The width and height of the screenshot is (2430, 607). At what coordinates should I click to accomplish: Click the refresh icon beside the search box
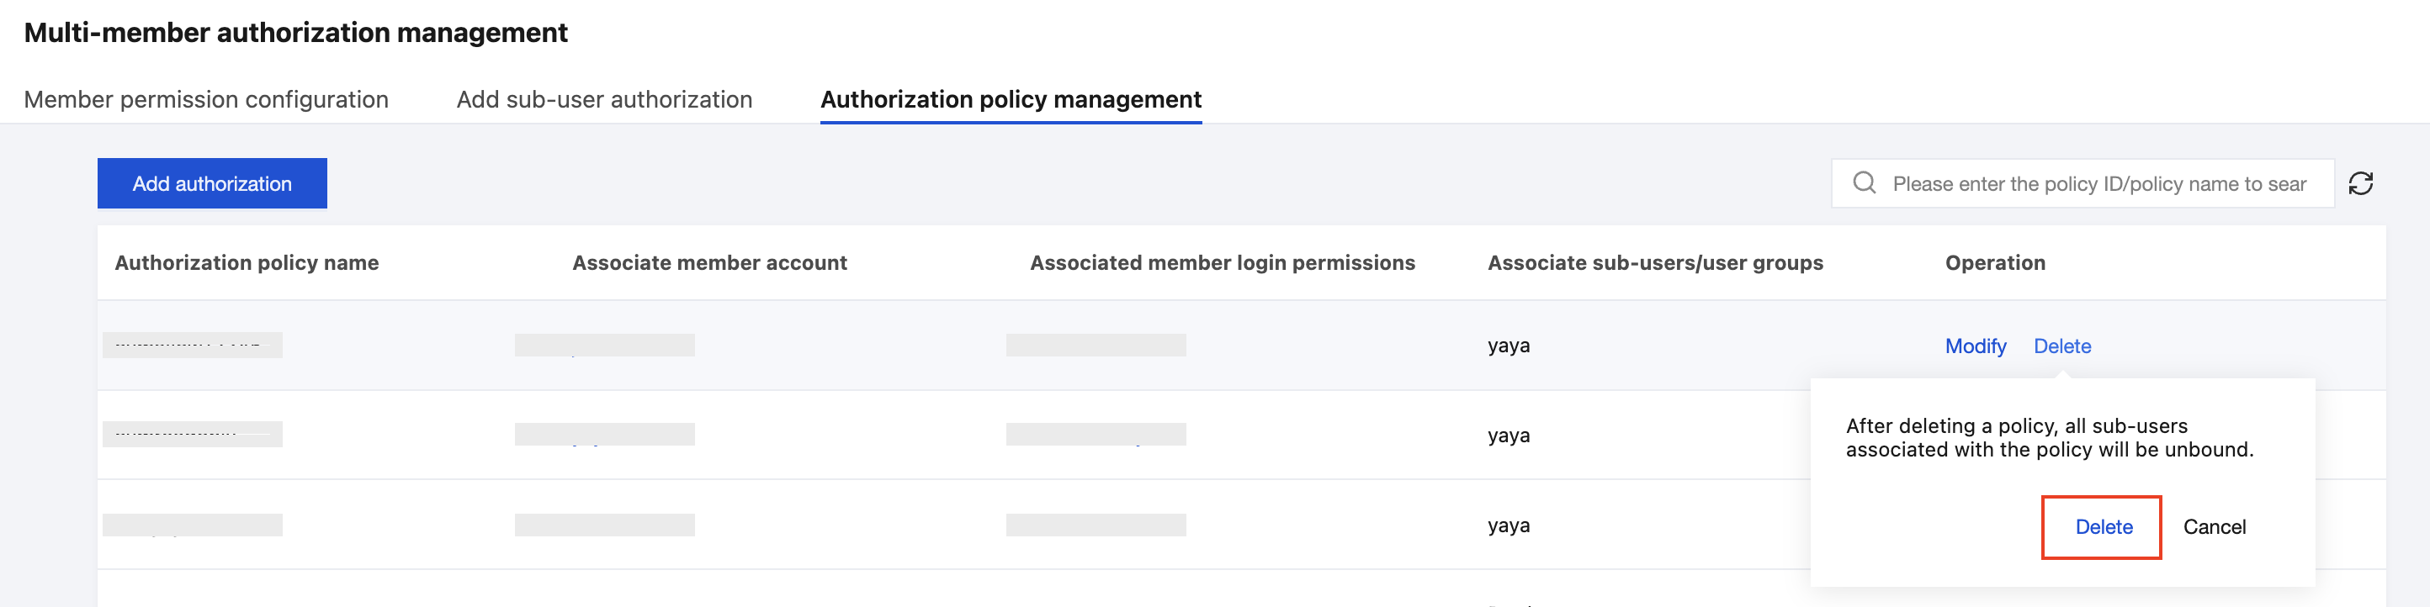point(2359,182)
